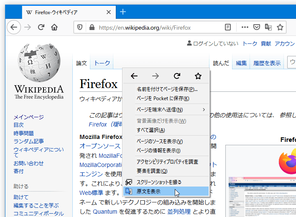This screenshot has height=217, width=296.
Task: Choose すべて選択 from context menu
Action: [x=166, y=130]
